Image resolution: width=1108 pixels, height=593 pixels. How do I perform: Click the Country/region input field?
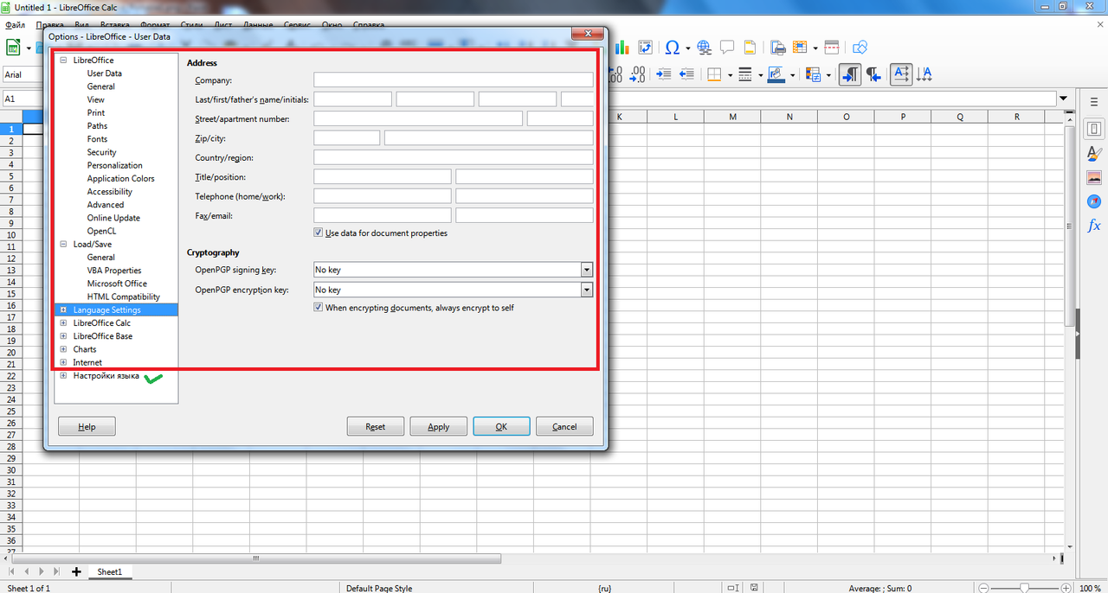click(x=454, y=157)
